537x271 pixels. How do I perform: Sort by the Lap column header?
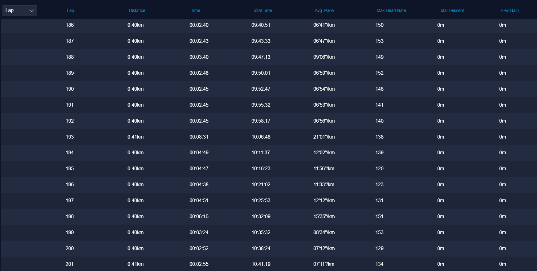[x=70, y=10]
